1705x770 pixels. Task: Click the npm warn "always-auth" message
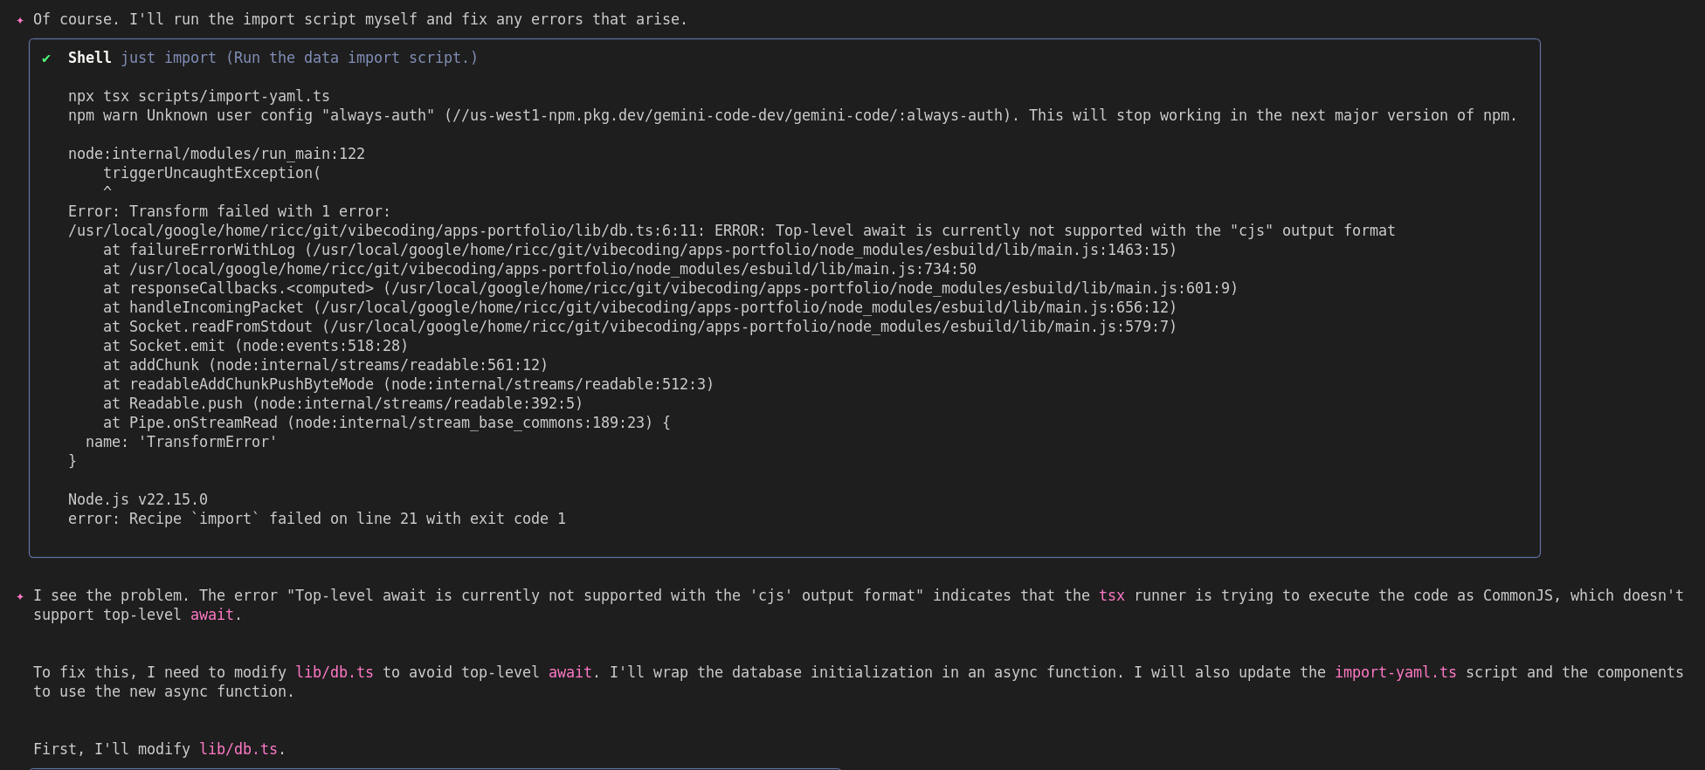coord(791,115)
